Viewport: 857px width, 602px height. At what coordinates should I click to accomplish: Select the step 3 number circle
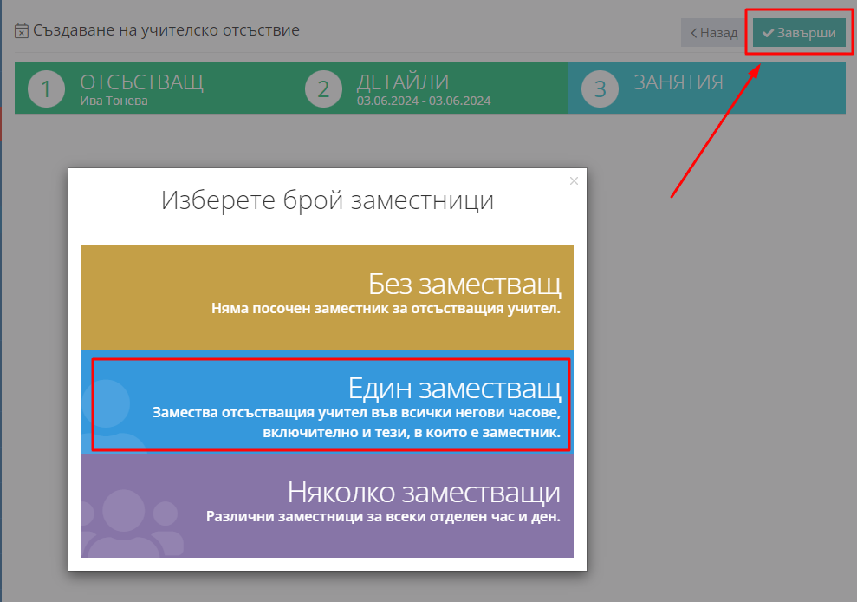click(600, 89)
